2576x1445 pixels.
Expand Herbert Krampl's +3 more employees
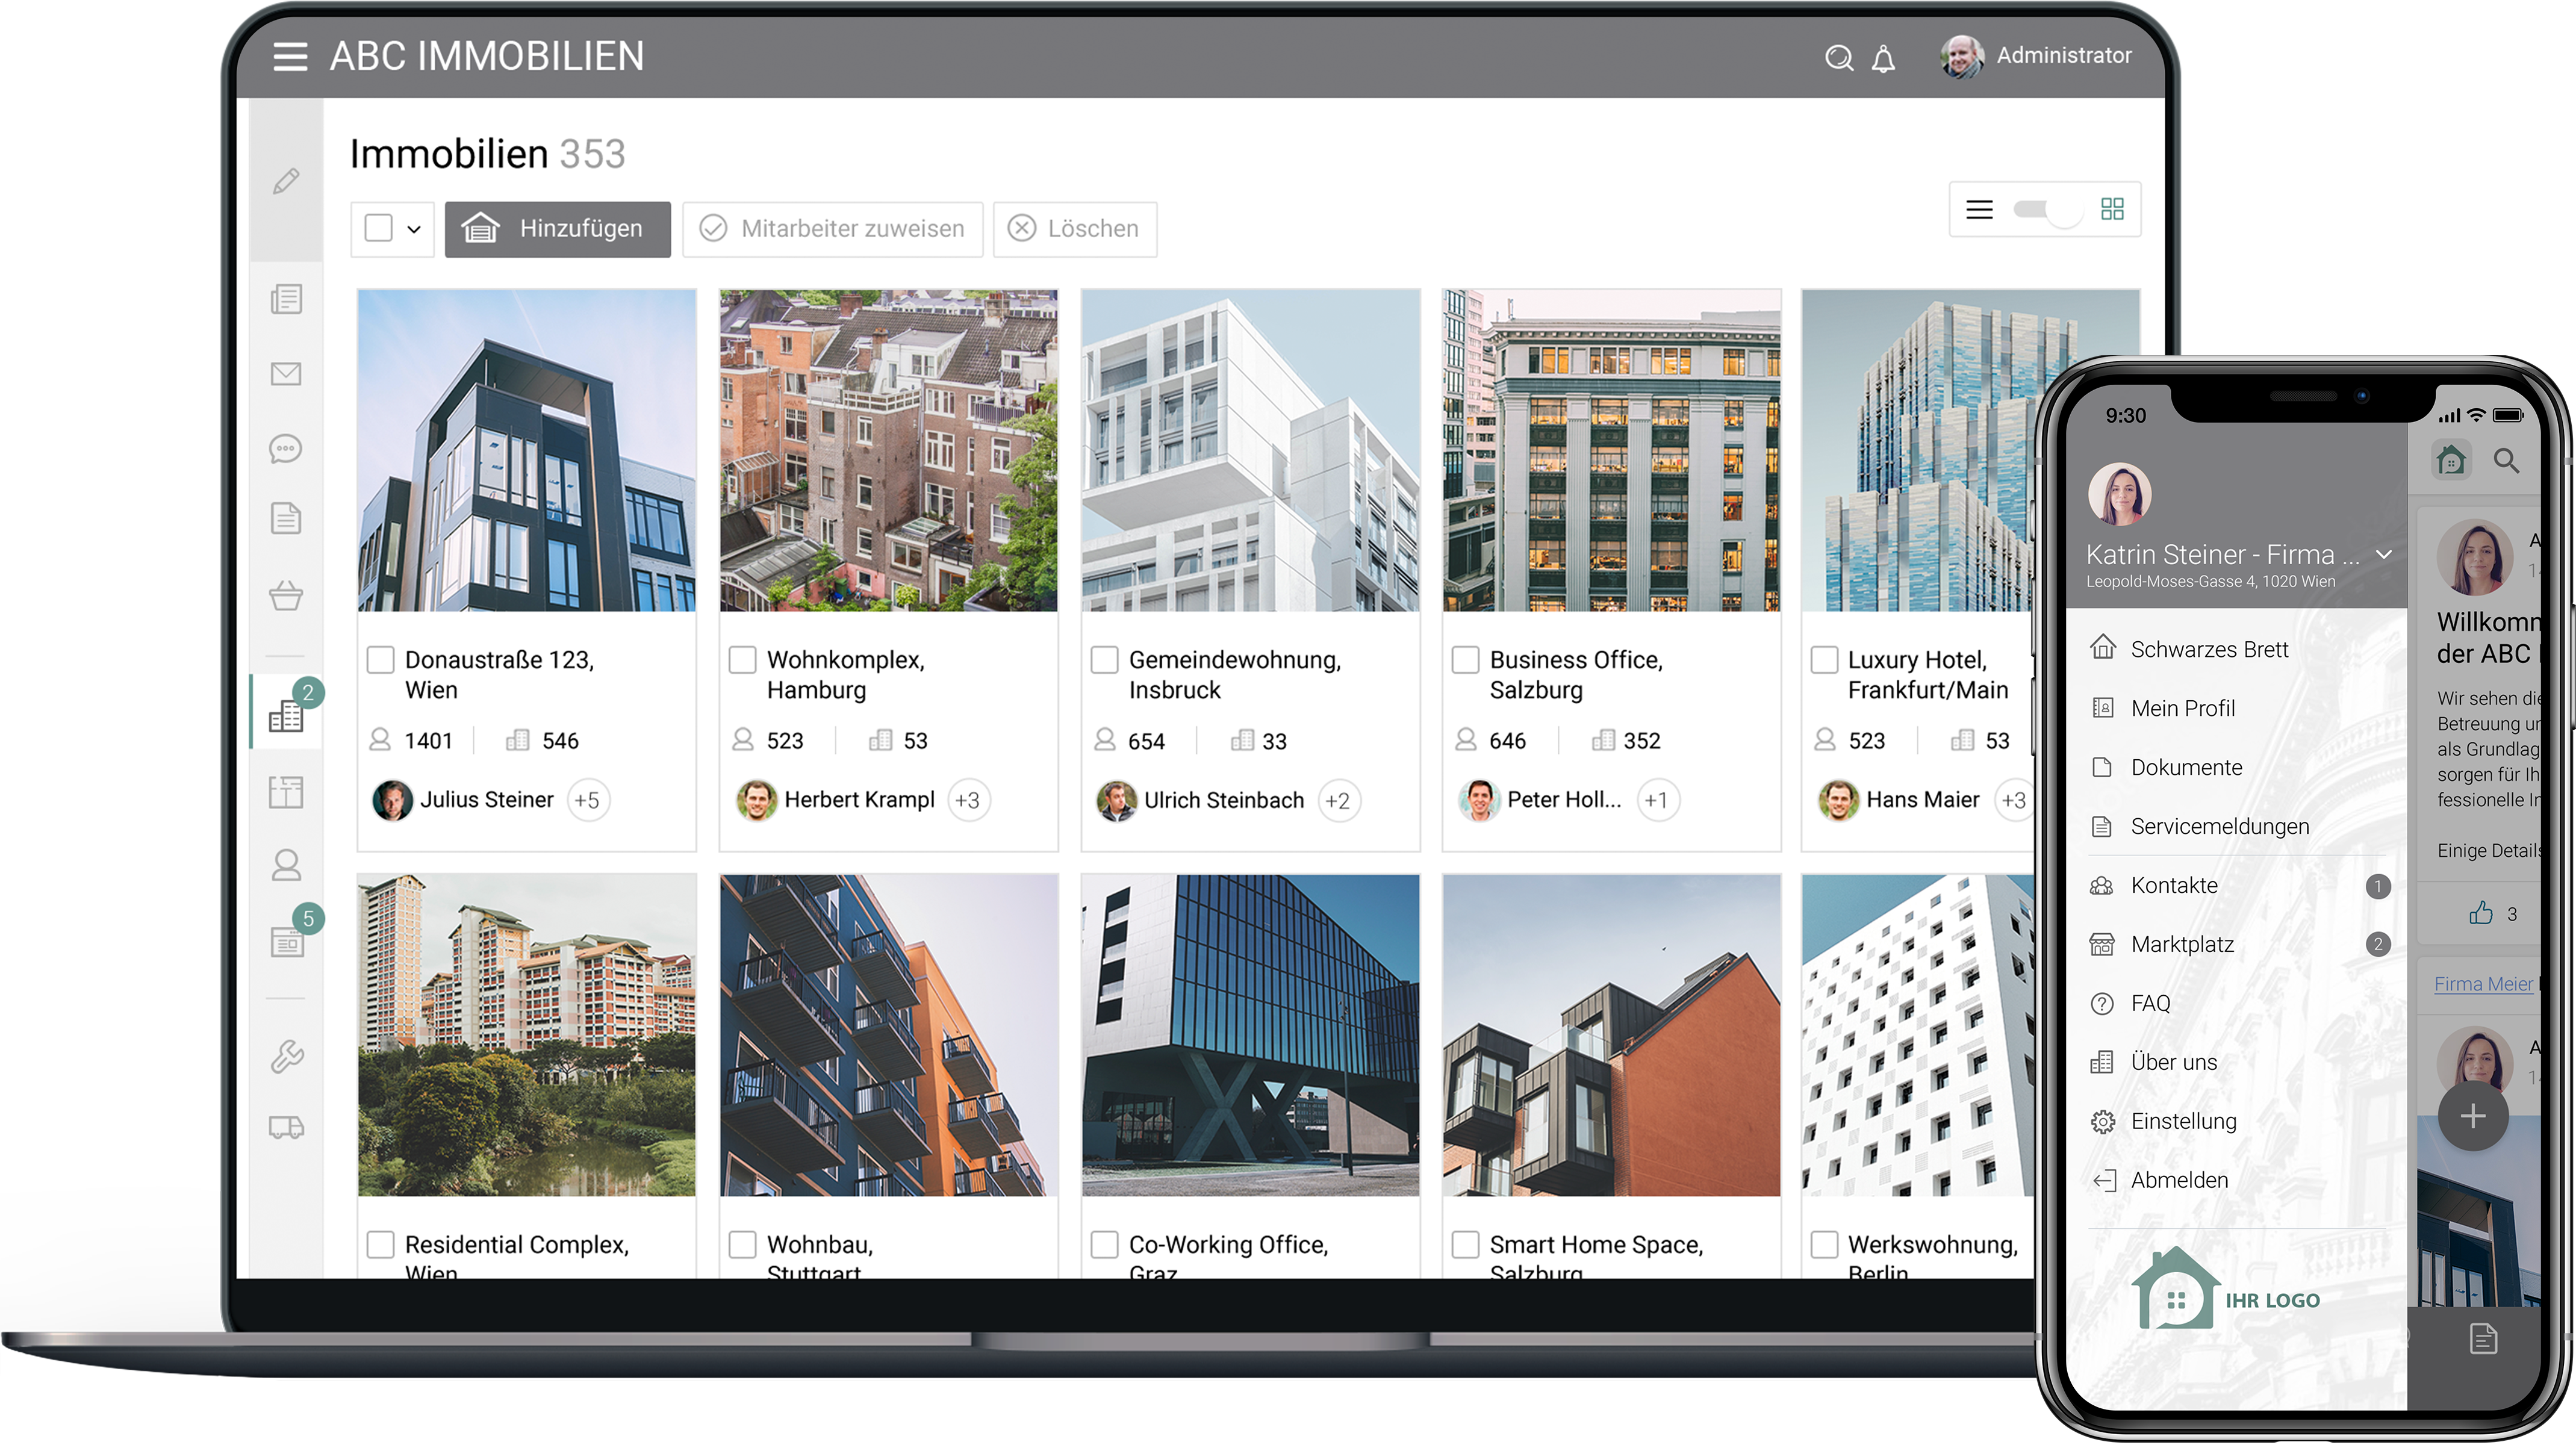click(x=968, y=800)
